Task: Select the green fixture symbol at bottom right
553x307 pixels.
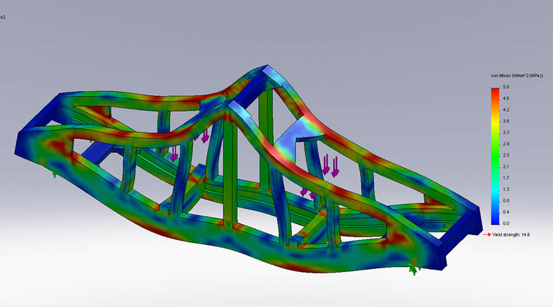Action: point(412,266)
